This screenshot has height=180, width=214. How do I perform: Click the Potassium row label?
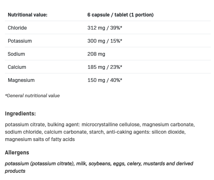point(20,41)
